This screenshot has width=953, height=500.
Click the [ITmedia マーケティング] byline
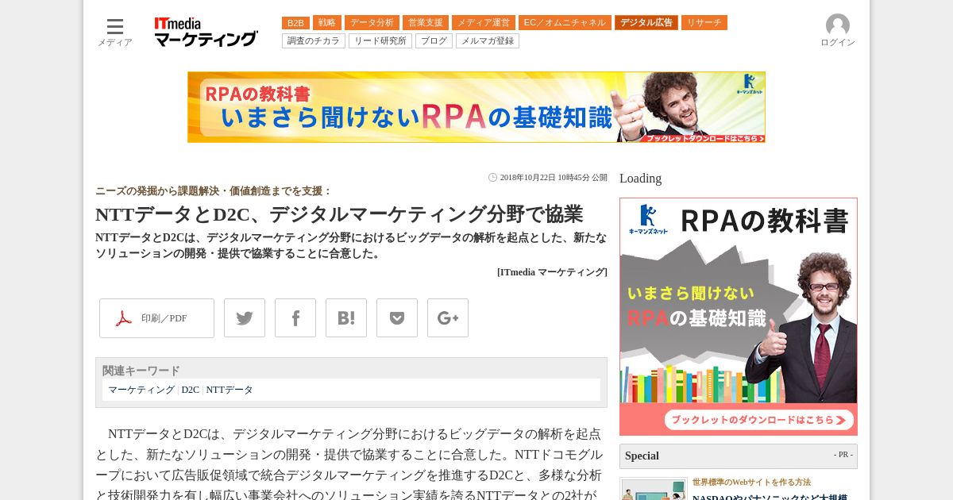(x=552, y=272)
